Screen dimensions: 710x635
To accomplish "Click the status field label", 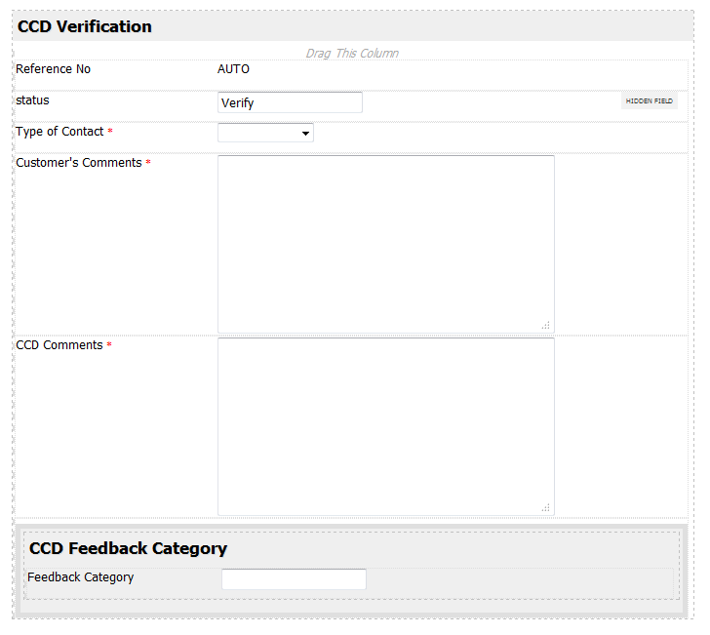I will [32, 100].
